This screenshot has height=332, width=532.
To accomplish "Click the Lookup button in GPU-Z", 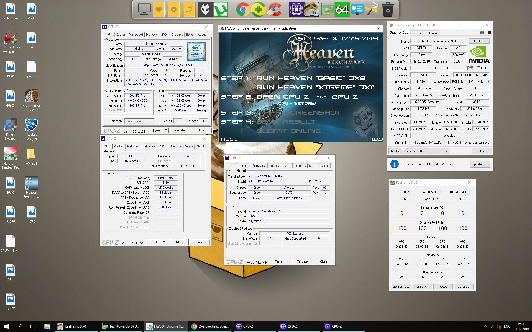I will [479, 41].
